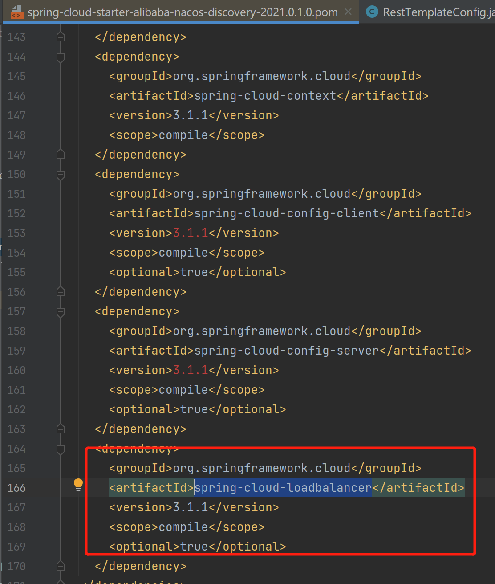Click the spring-cloud-config-server artifactId text
Image resolution: width=495 pixels, height=584 pixels.
(287, 351)
